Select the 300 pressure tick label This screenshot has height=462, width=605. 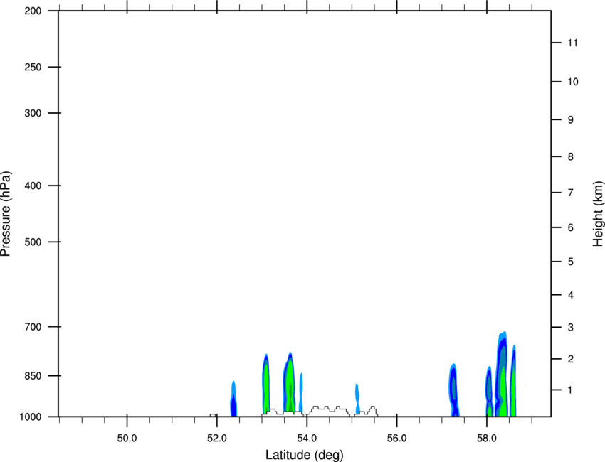(33, 113)
